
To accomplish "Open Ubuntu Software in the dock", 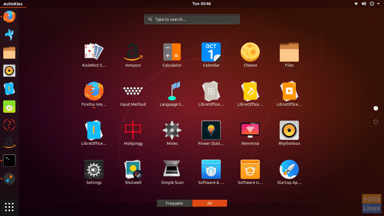I will point(9,107).
